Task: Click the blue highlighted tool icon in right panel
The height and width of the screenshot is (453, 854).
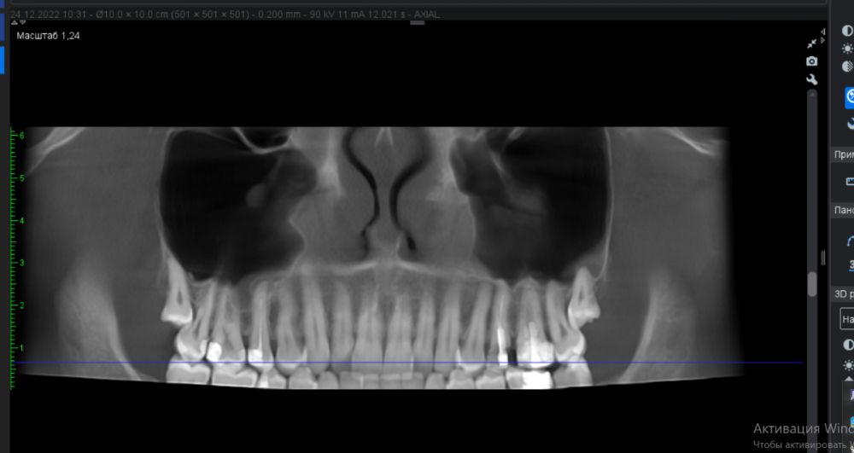Action: click(x=849, y=97)
